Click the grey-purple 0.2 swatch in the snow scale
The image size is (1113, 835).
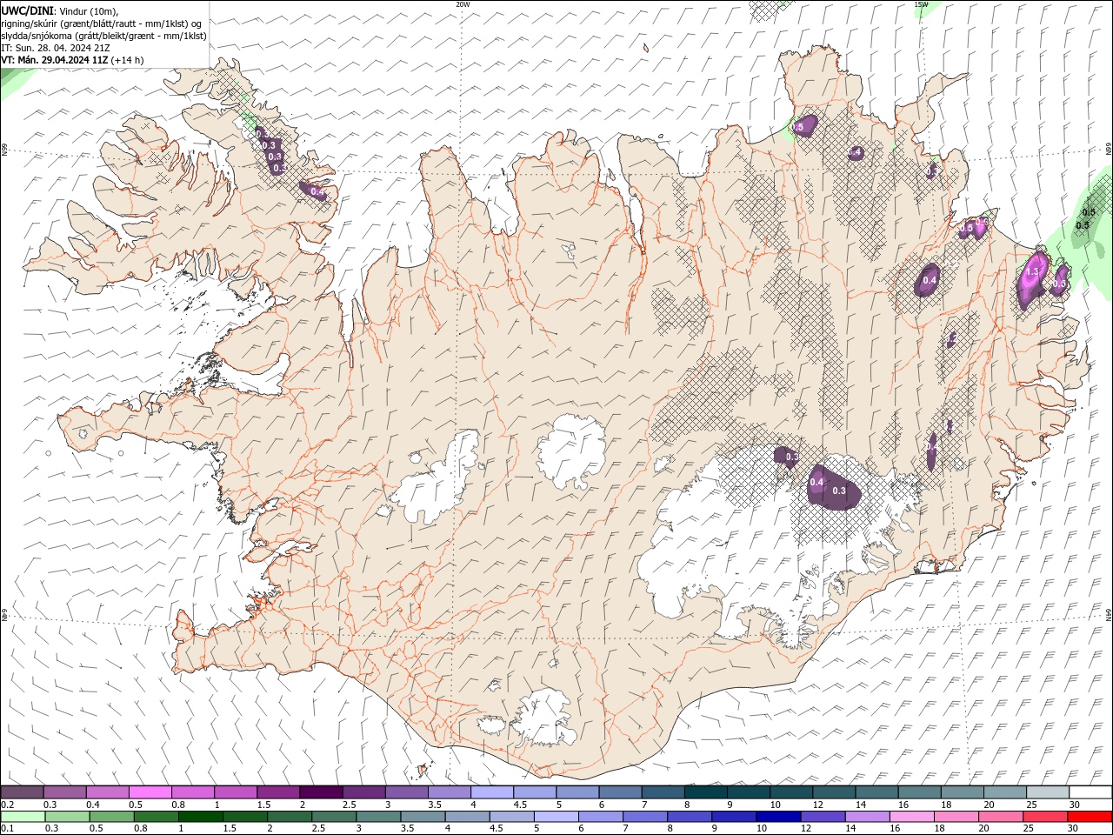pos(22,792)
